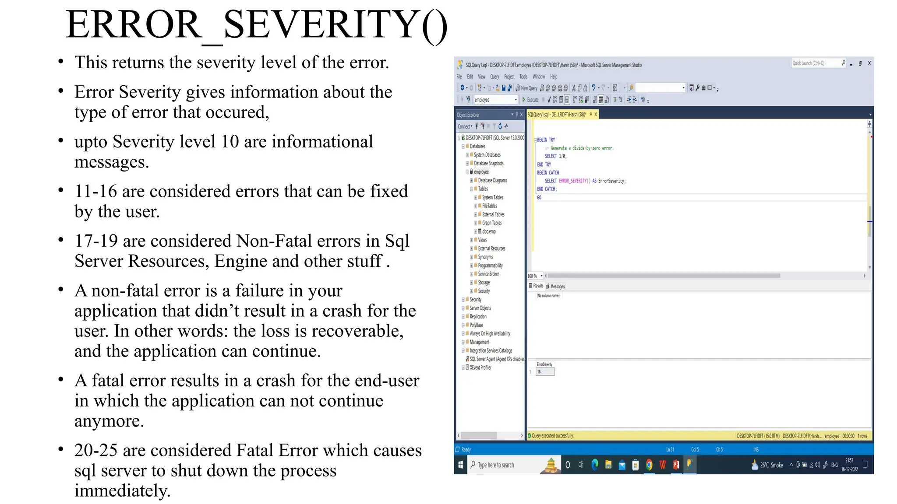The image size is (897, 504).
Task: Collapse the employee database node
Action: [467, 172]
